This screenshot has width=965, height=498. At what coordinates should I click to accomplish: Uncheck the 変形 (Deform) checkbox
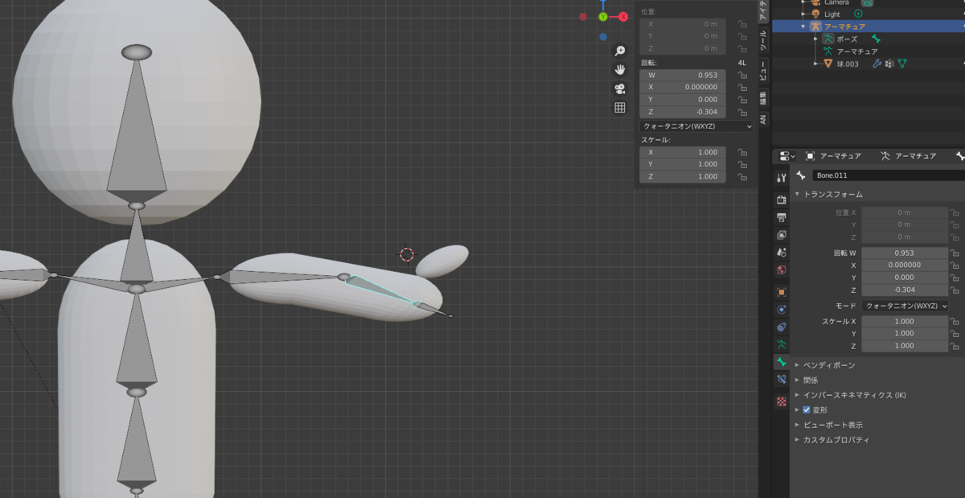coord(807,410)
